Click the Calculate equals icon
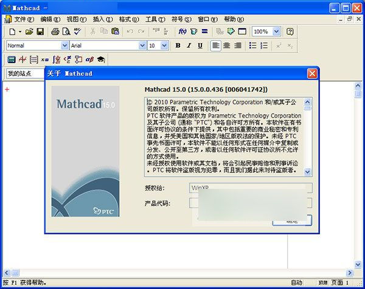 click(204, 32)
